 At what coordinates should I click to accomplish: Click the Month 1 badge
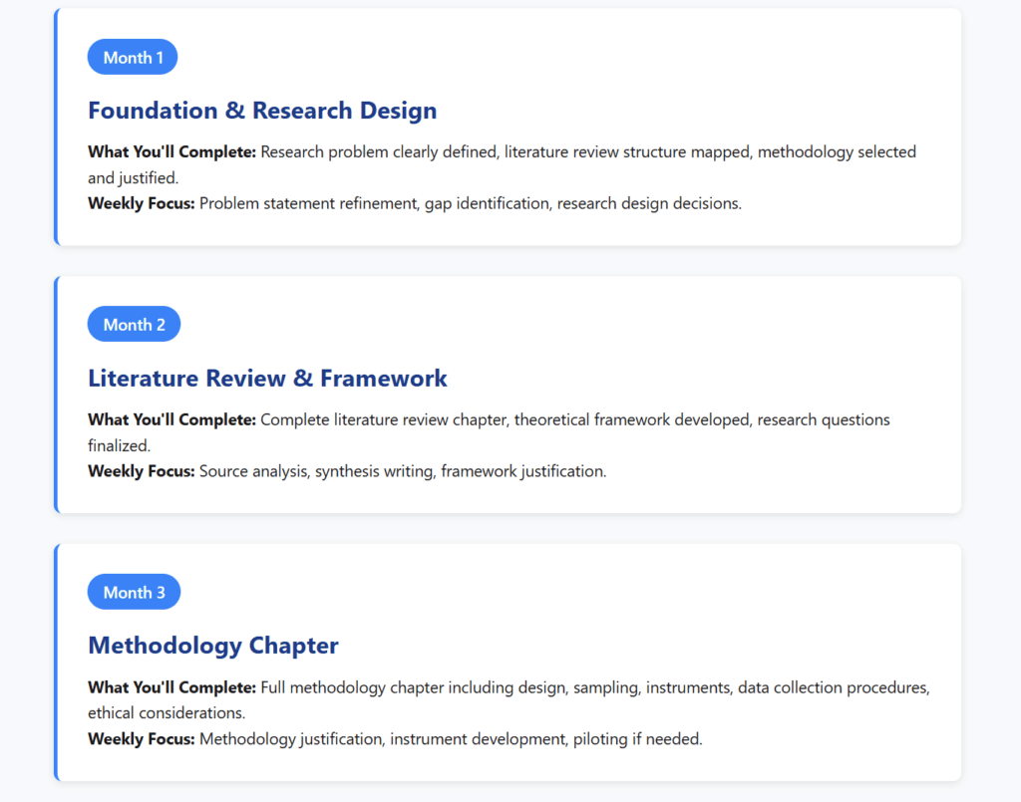click(133, 58)
